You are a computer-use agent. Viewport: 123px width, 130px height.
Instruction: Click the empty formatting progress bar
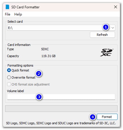[61, 108]
